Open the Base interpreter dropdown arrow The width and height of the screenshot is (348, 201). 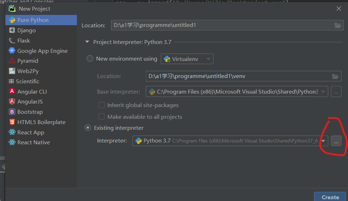[323, 92]
